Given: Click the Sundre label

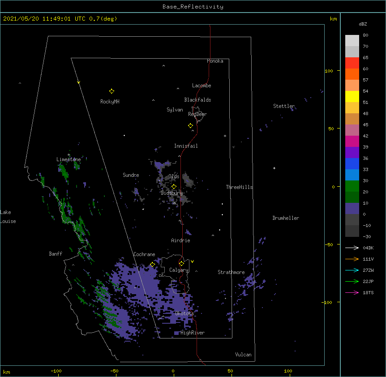Looking at the screenshot, I should point(131,175).
